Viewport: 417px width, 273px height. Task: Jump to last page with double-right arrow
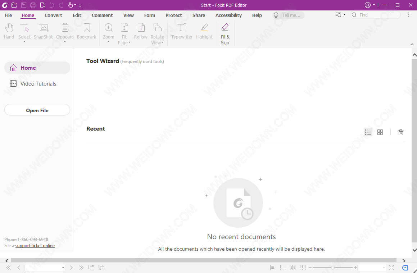click(x=81, y=267)
